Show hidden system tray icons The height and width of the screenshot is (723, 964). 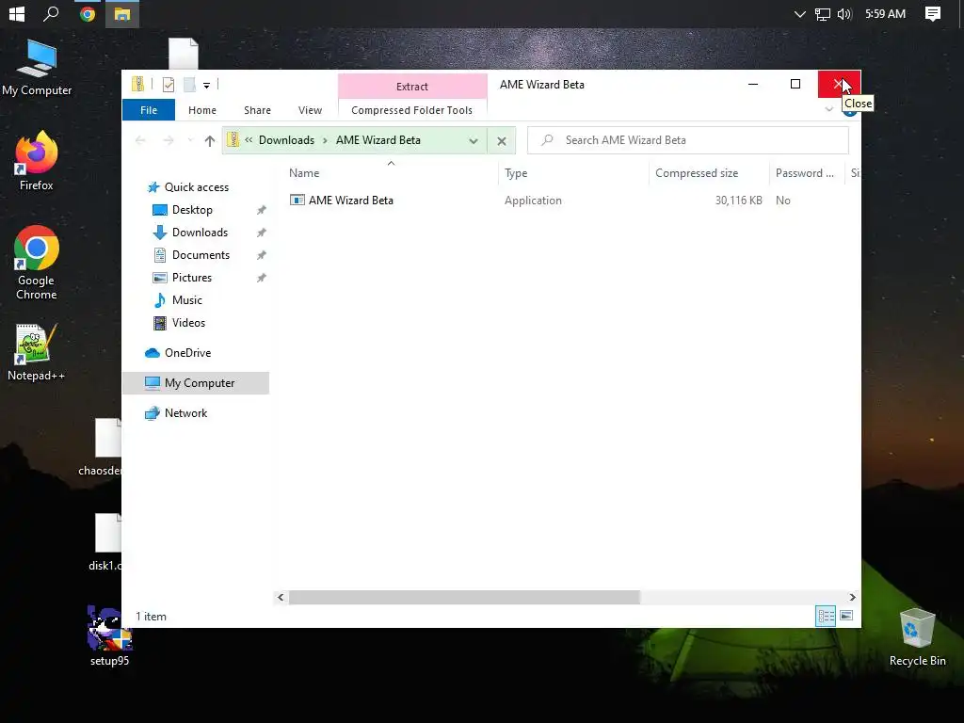(799, 14)
